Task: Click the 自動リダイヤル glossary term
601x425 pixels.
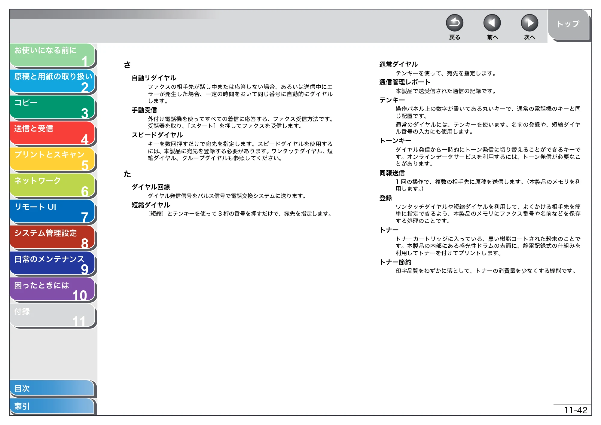Action: tap(154, 78)
